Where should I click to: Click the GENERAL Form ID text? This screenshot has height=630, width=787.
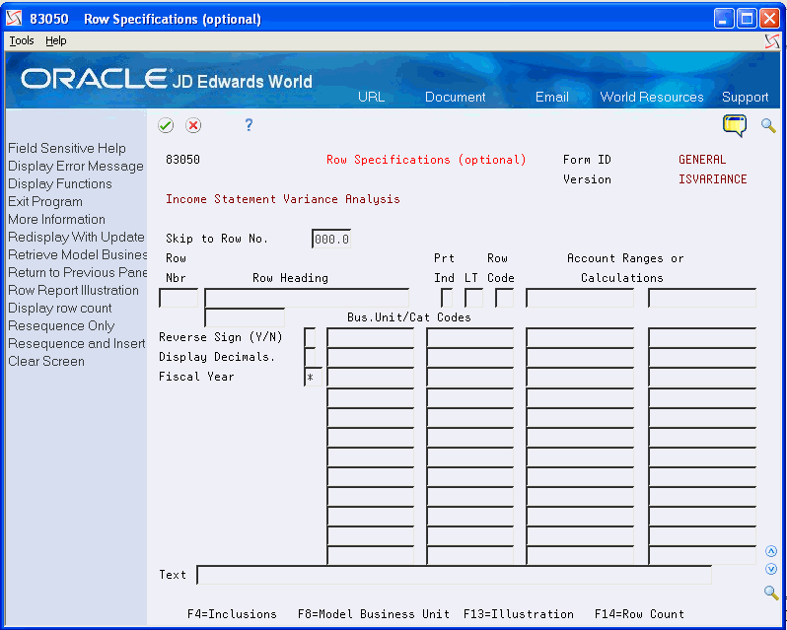tap(702, 160)
